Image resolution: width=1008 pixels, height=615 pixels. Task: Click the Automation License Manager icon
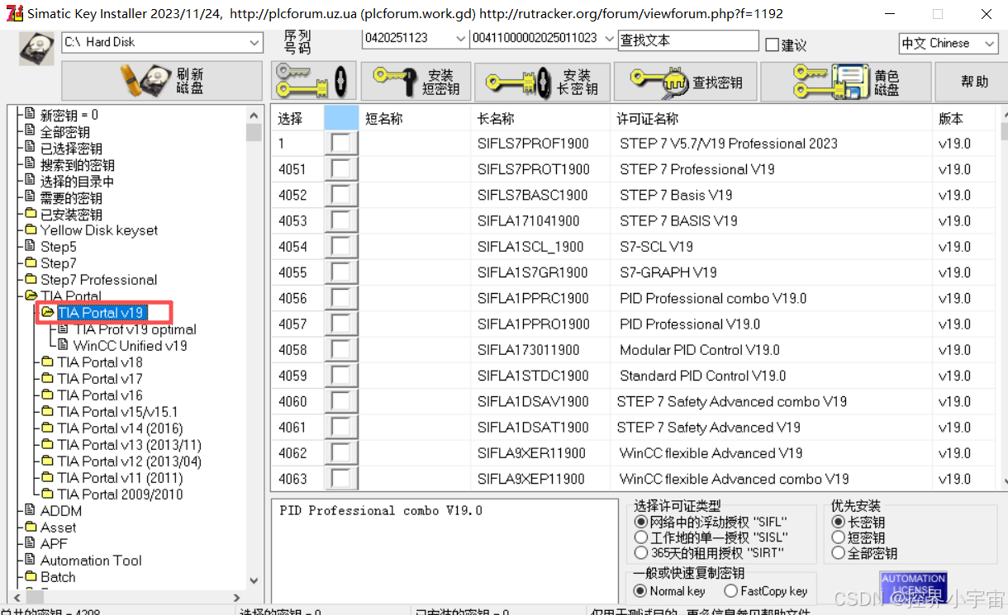tap(913, 586)
